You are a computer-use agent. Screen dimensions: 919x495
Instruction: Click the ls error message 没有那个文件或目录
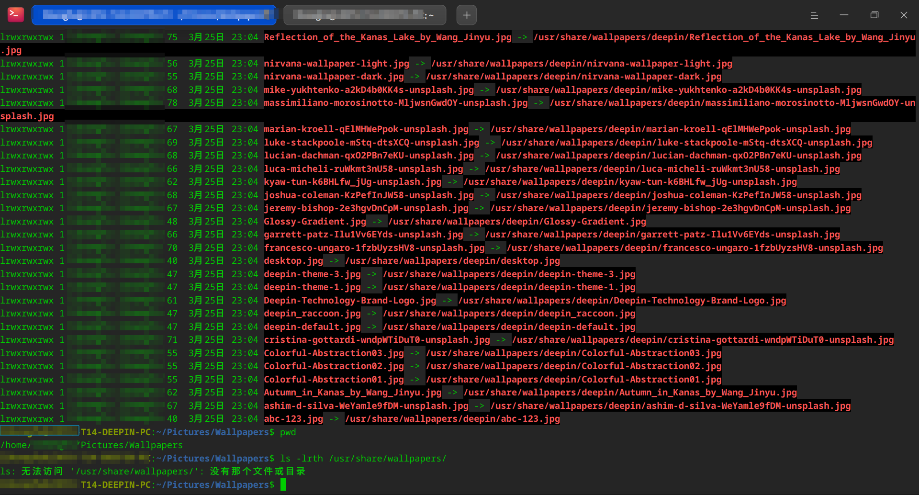(x=258, y=472)
